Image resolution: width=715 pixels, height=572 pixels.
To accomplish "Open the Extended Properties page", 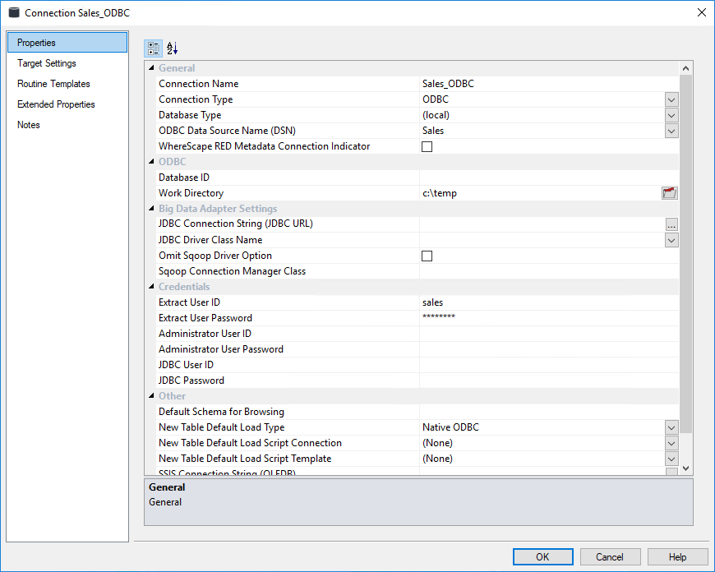I will pyautogui.click(x=56, y=104).
